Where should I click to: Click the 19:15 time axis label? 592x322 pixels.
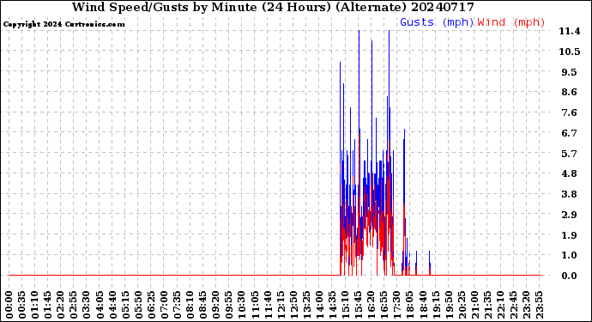pyautogui.click(x=436, y=305)
